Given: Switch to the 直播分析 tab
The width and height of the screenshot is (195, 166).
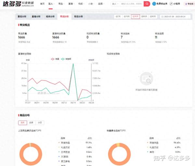Looking at the screenshot, I should pos(36,17).
